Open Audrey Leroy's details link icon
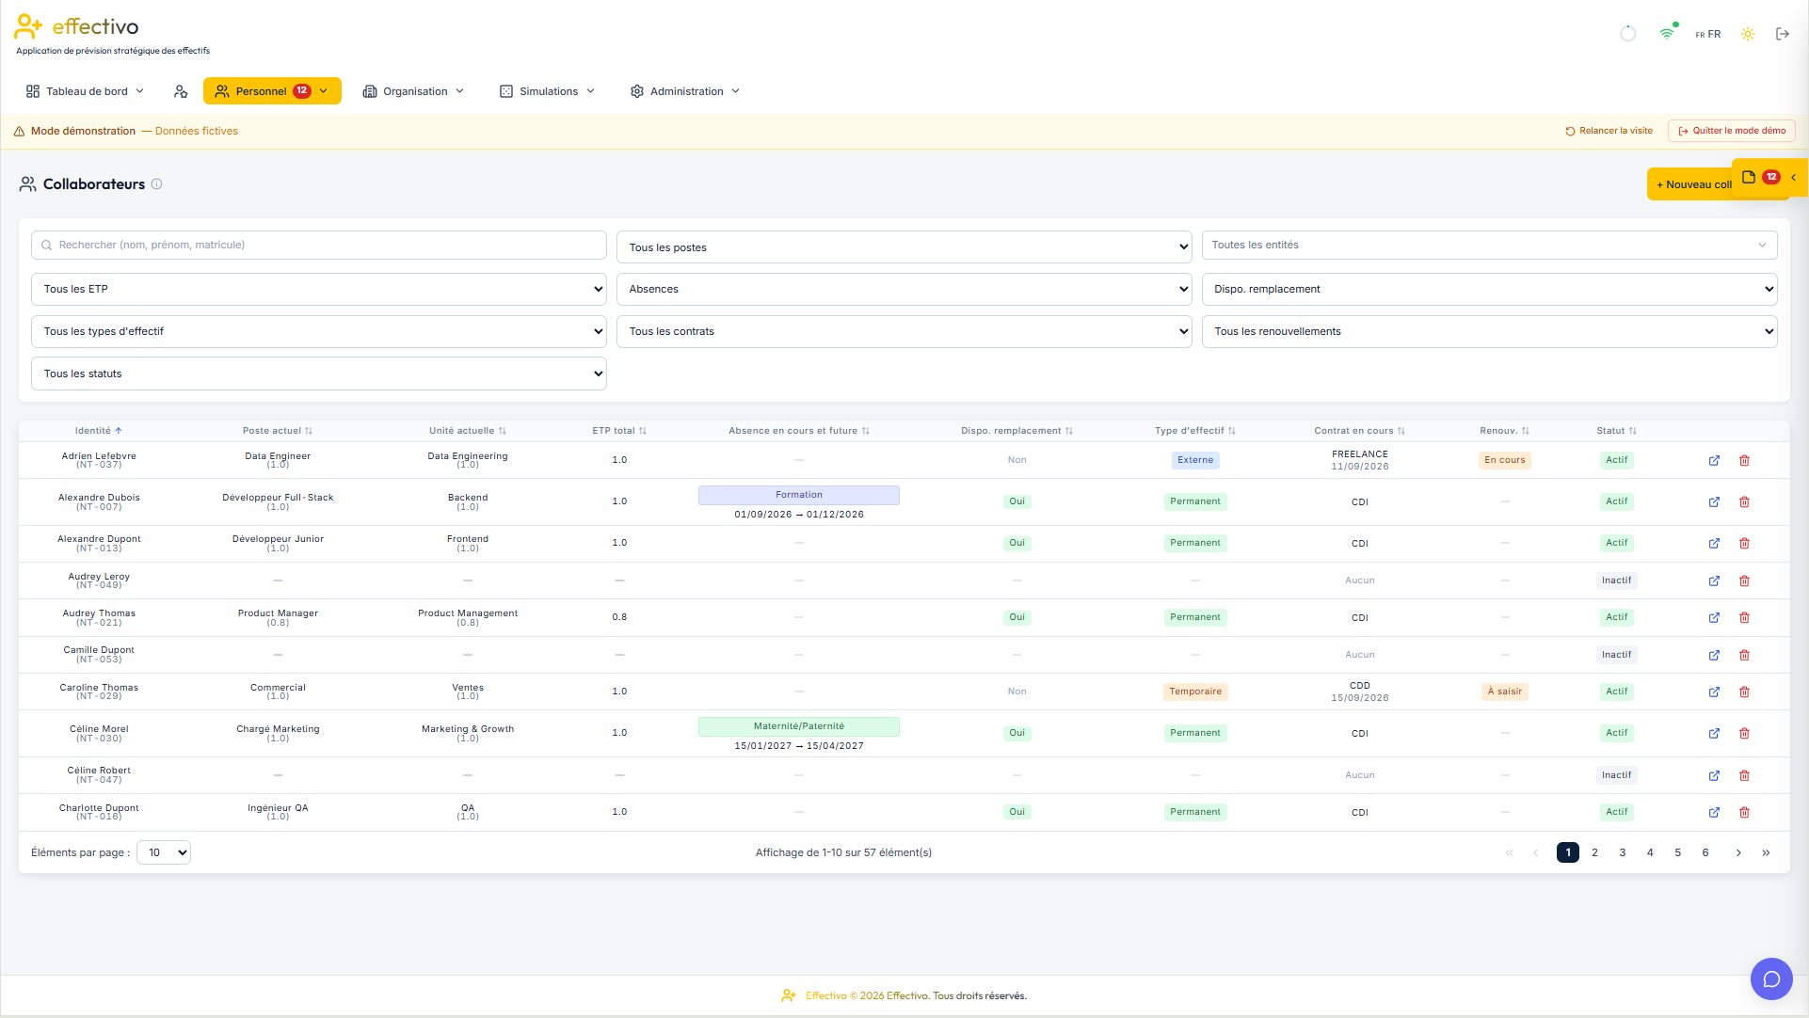This screenshot has width=1809, height=1018. click(1714, 581)
